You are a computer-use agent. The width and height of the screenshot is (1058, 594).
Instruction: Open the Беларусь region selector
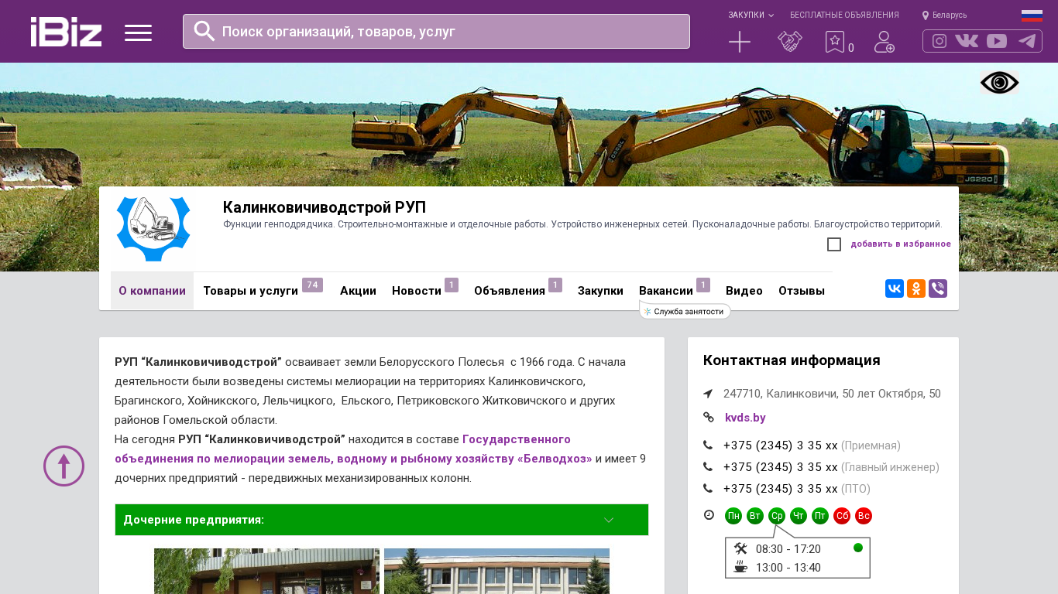pos(945,15)
